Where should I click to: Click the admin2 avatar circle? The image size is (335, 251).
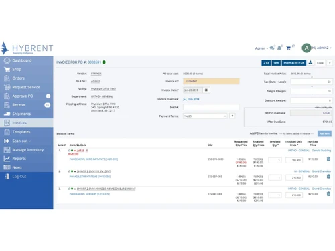pos(306,48)
